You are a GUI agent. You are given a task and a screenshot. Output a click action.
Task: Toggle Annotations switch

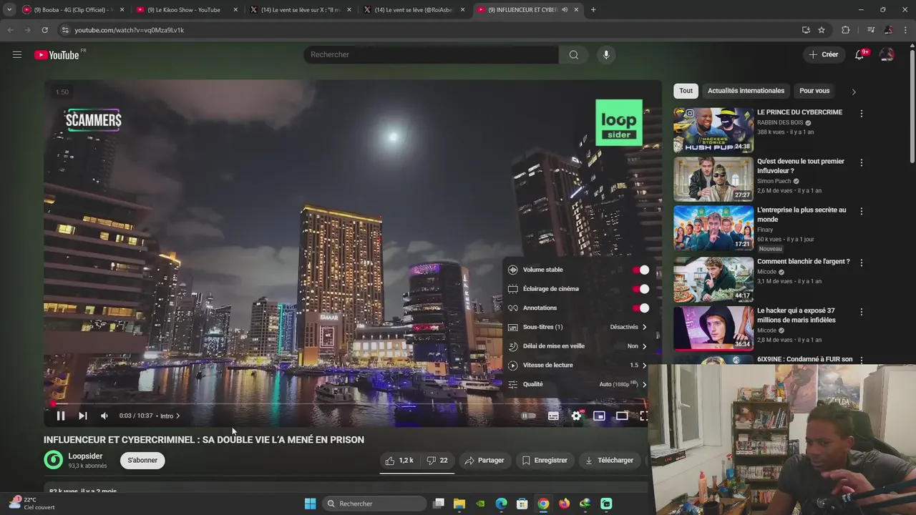point(640,308)
